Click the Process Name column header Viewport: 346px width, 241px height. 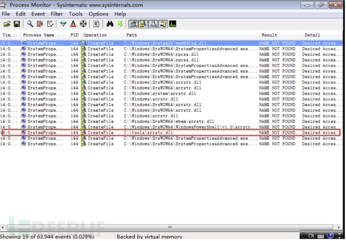pyautogui.click(x=39, y=35)
